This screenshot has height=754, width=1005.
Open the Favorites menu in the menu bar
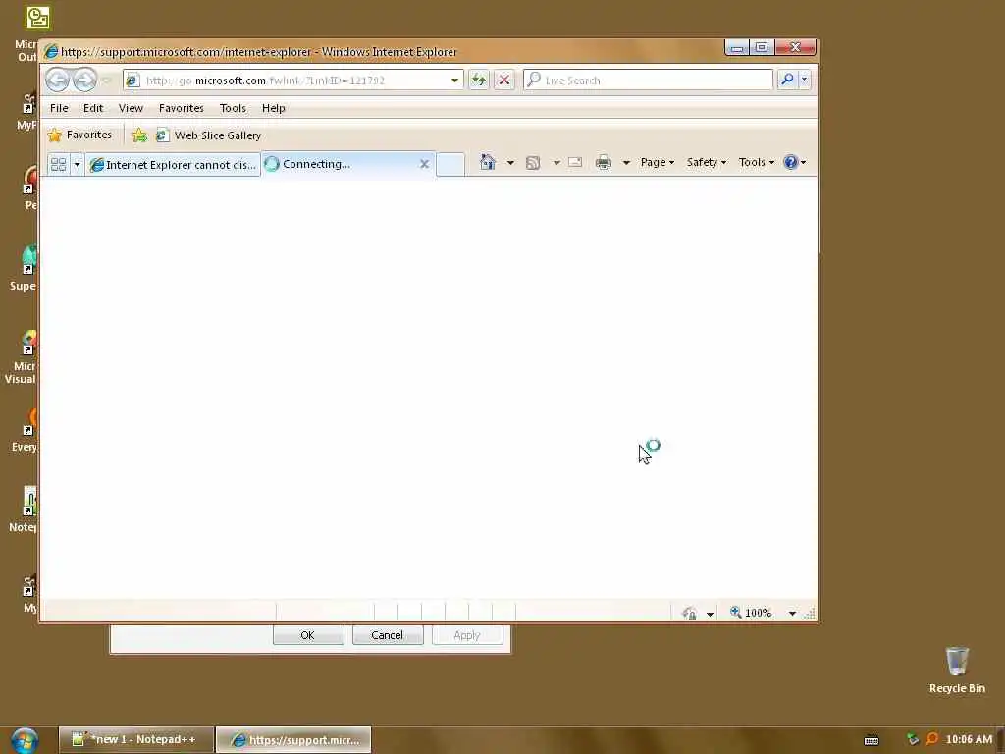(182, 108)
